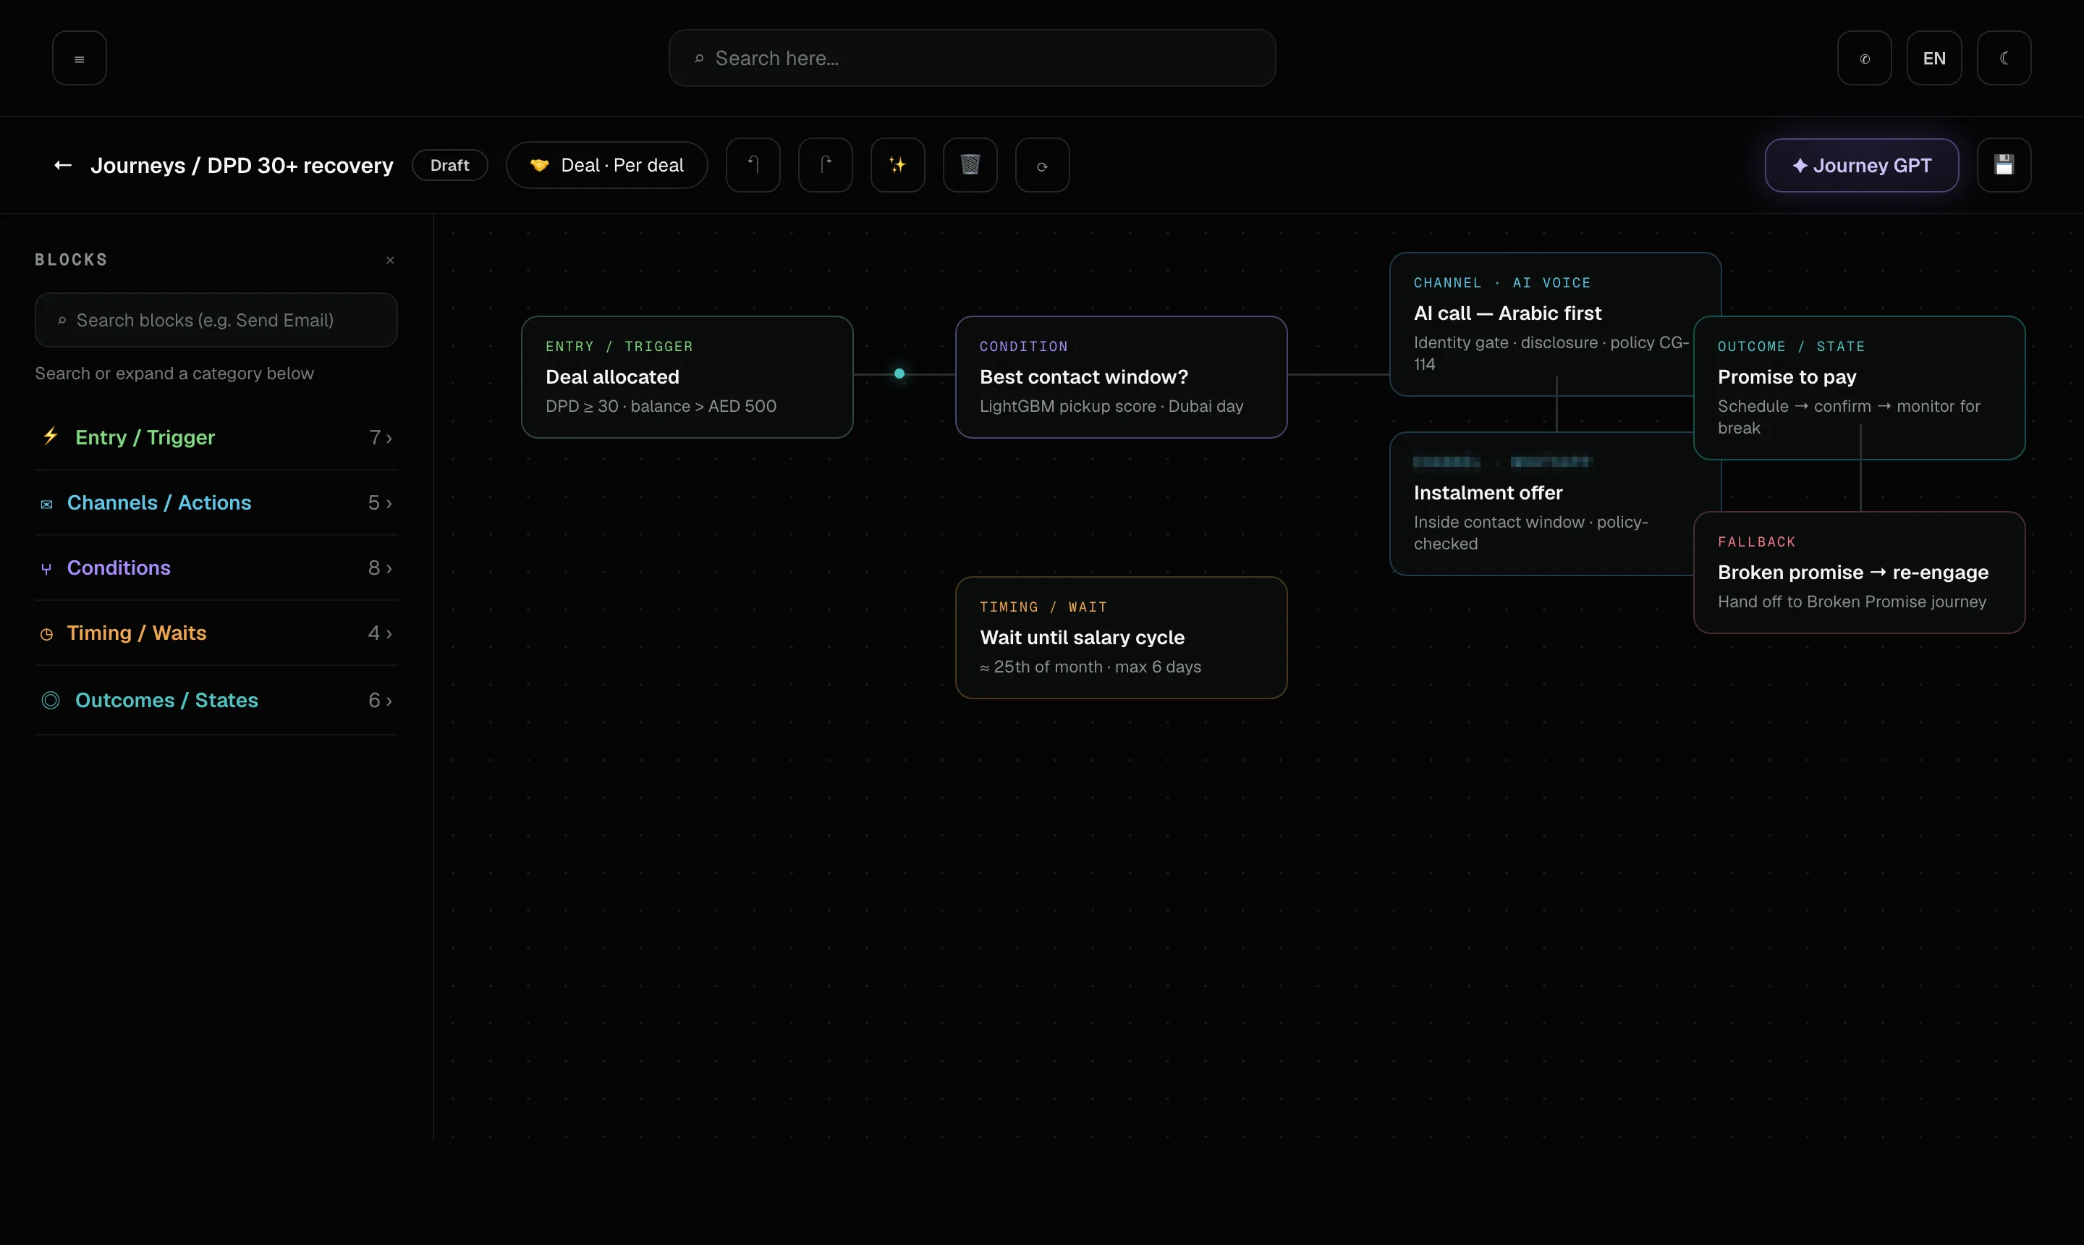2084x1245 pixels.
Task: Redo the last journey change
Action: 825,165
